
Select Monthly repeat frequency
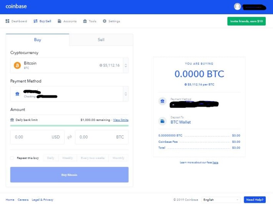pos(118,158)
